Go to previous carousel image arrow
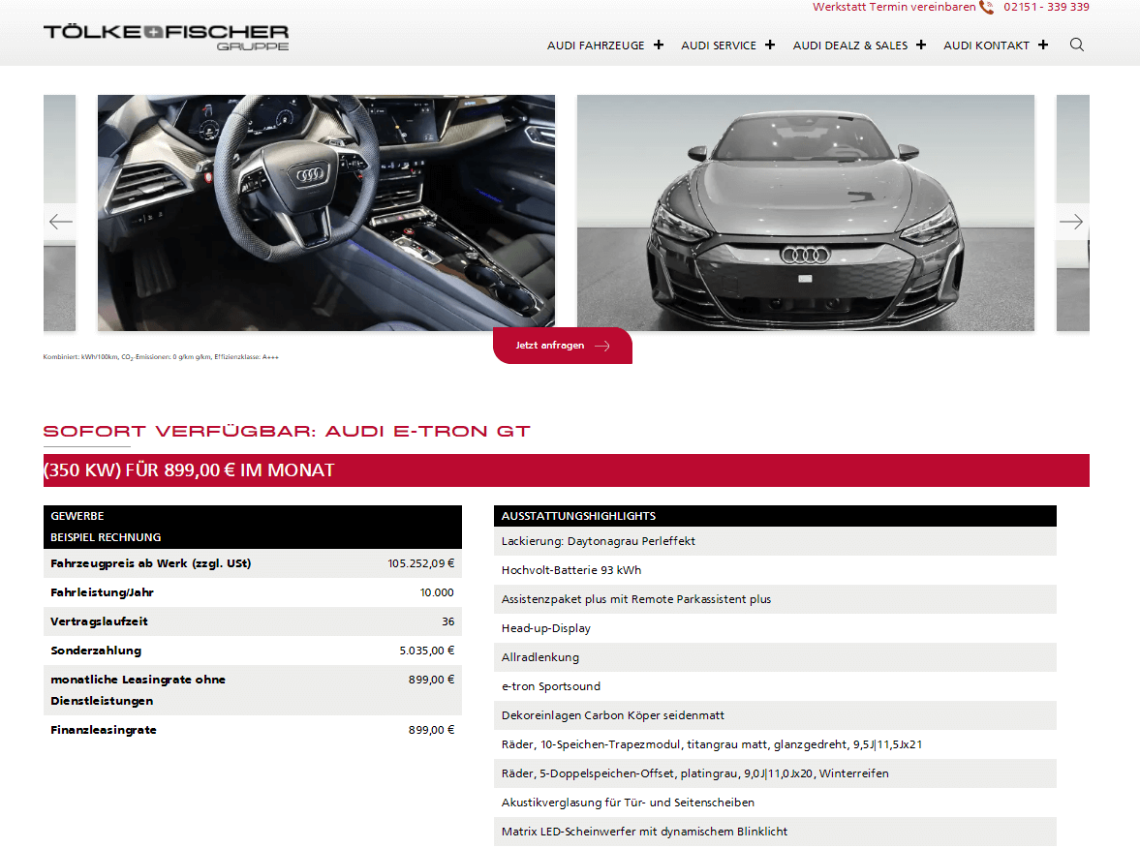1140x848 pixels. click(60, 222)
